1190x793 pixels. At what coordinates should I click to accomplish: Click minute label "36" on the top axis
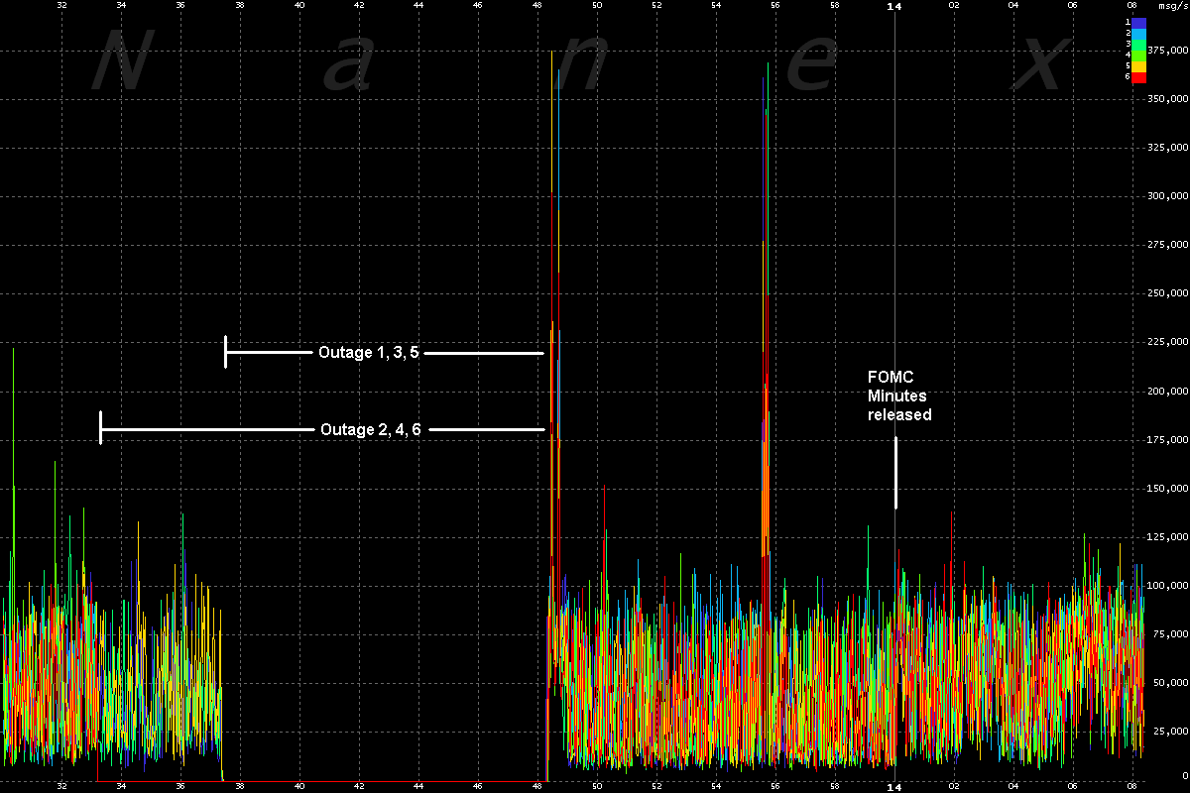point(180,6)
